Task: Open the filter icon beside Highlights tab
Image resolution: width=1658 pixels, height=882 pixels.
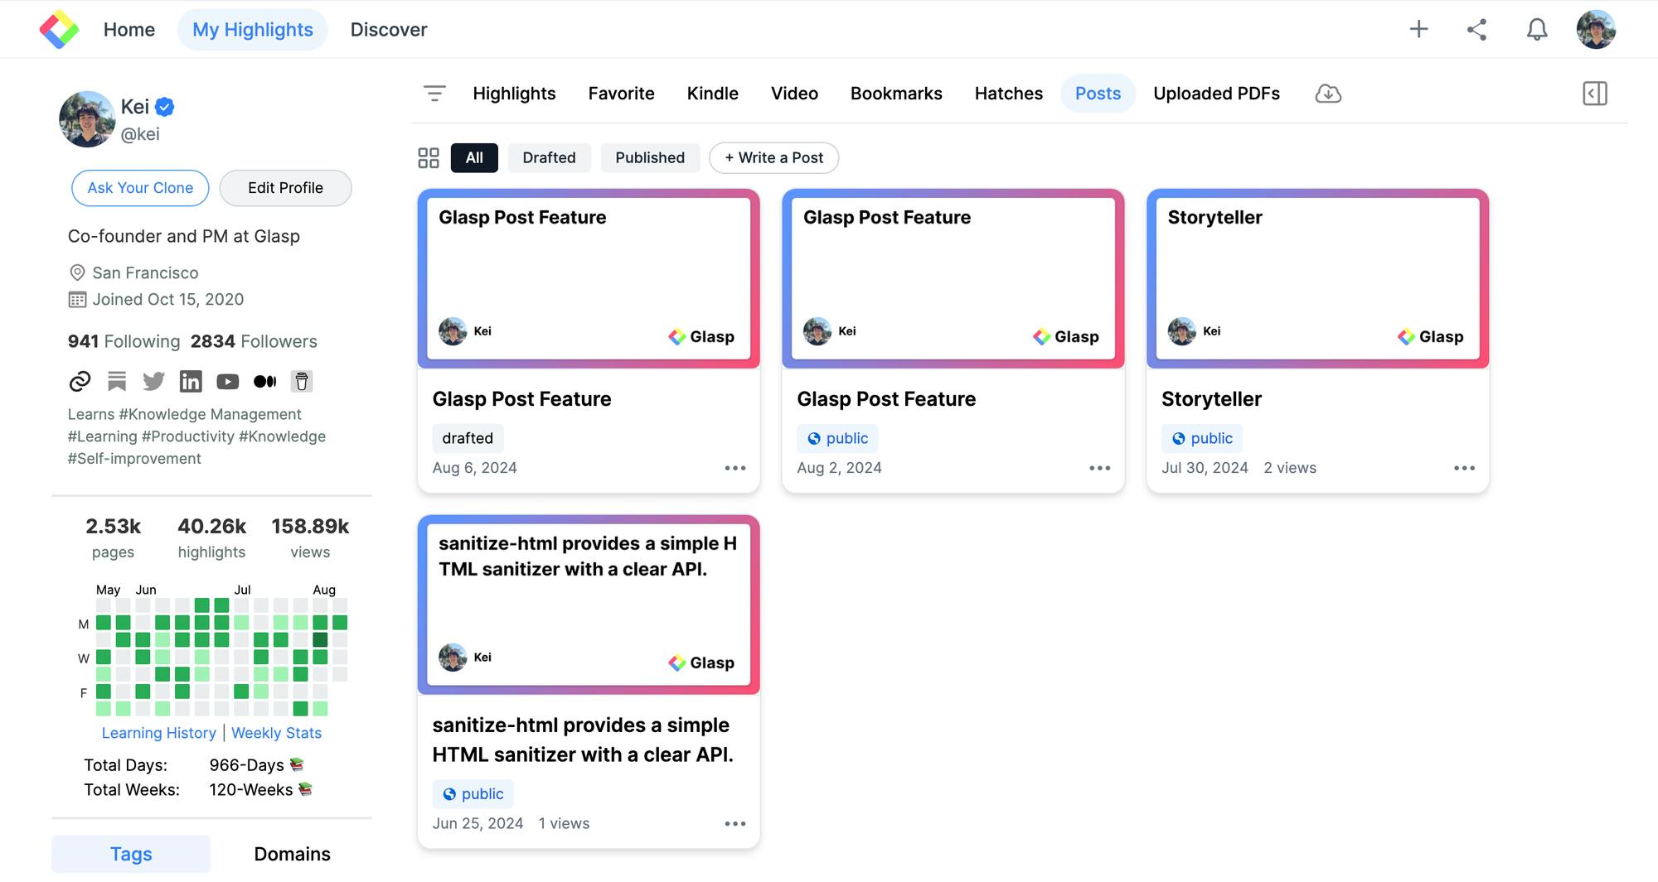Action: 434,94
